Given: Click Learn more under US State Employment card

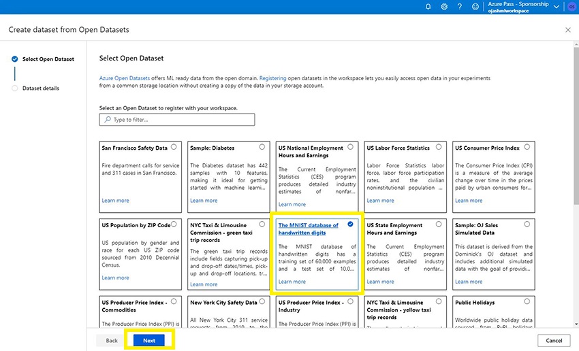Looking at the screenshot, I should [x=380, y=282].
